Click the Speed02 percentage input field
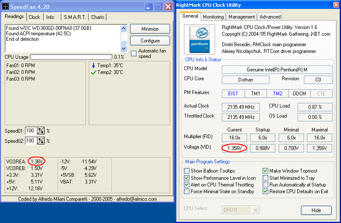Image resolution: width=341 pixels, height=223 pixels. tap(31, 141)
